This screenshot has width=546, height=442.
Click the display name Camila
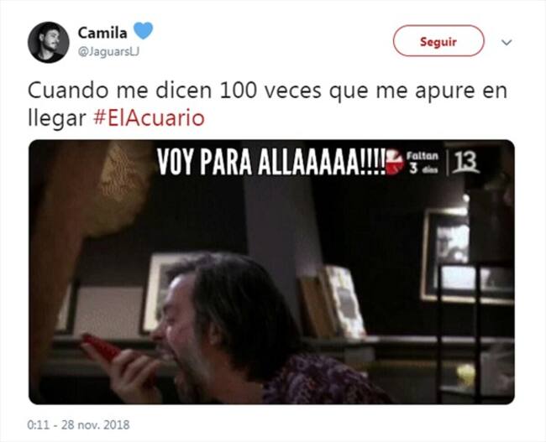pyautogui.click(x=102, y=33)
